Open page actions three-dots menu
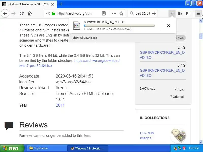This screenshot has width=203, height=152. (114, 13)
